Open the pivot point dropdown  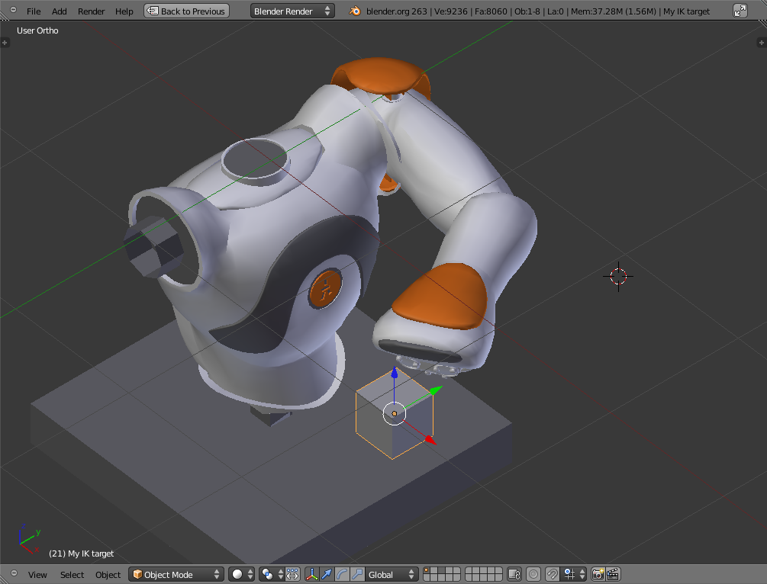(x=272, y=574)
